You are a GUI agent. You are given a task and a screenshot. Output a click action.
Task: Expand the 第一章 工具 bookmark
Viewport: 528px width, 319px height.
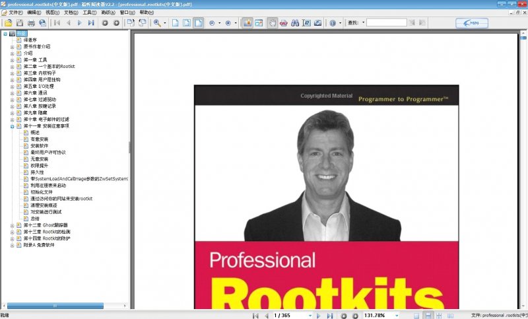tap(12, 60)
